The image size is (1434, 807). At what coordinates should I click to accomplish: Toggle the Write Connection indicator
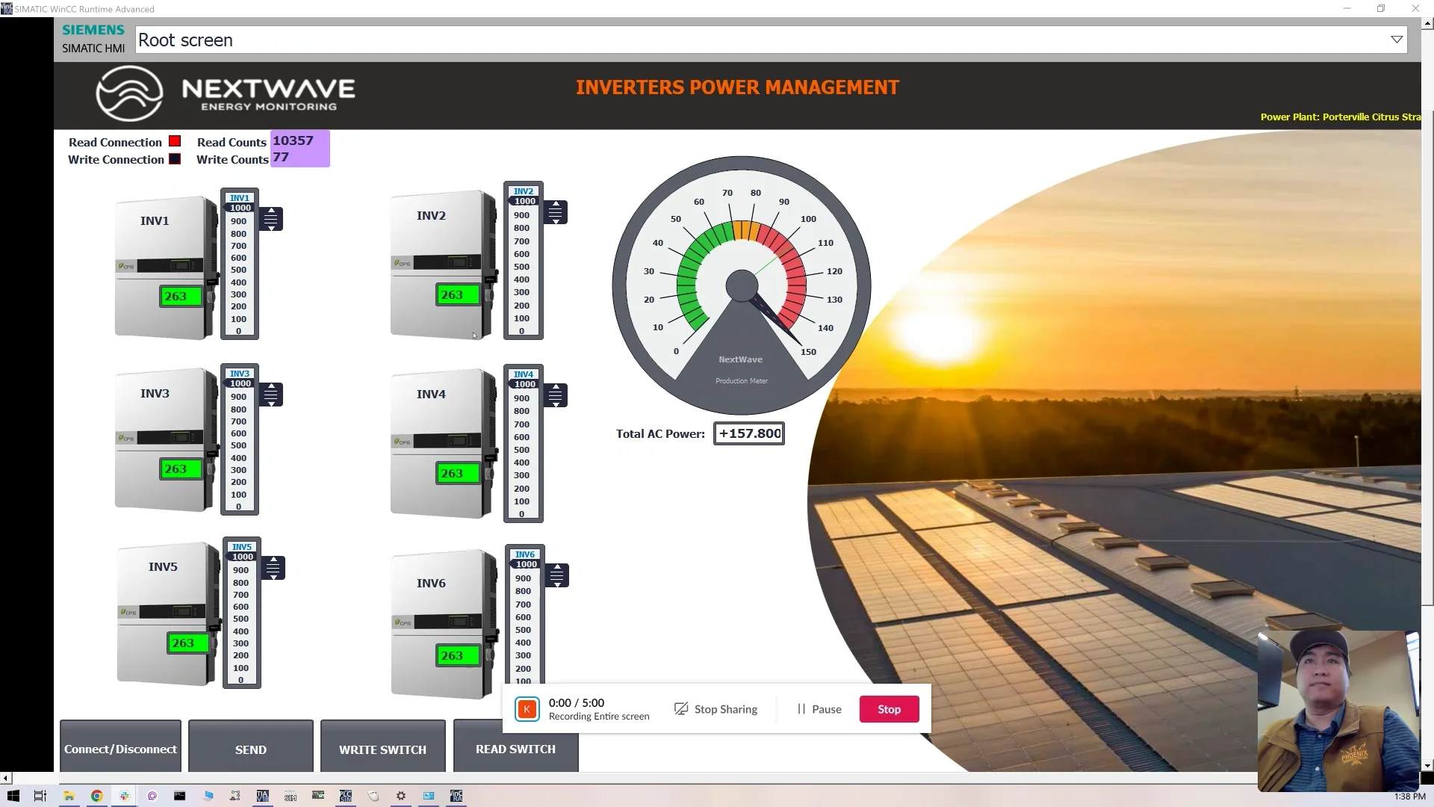point(175,158)
